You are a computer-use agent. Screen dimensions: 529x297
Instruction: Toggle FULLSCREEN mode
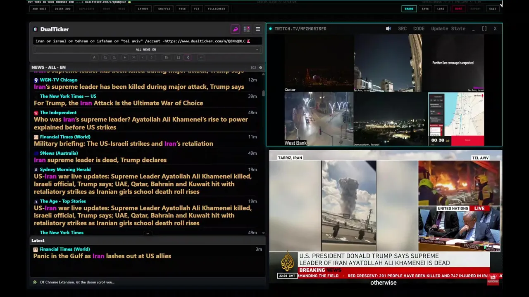[x=217, y=9]
